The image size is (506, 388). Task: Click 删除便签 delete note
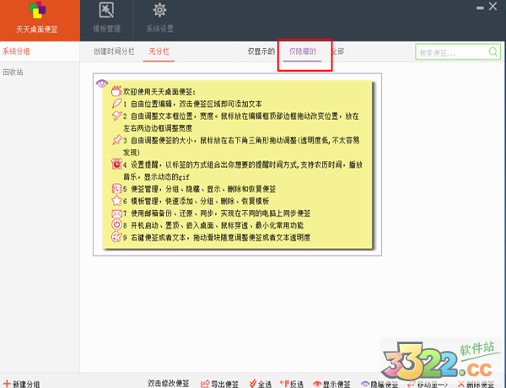[476, 384]
